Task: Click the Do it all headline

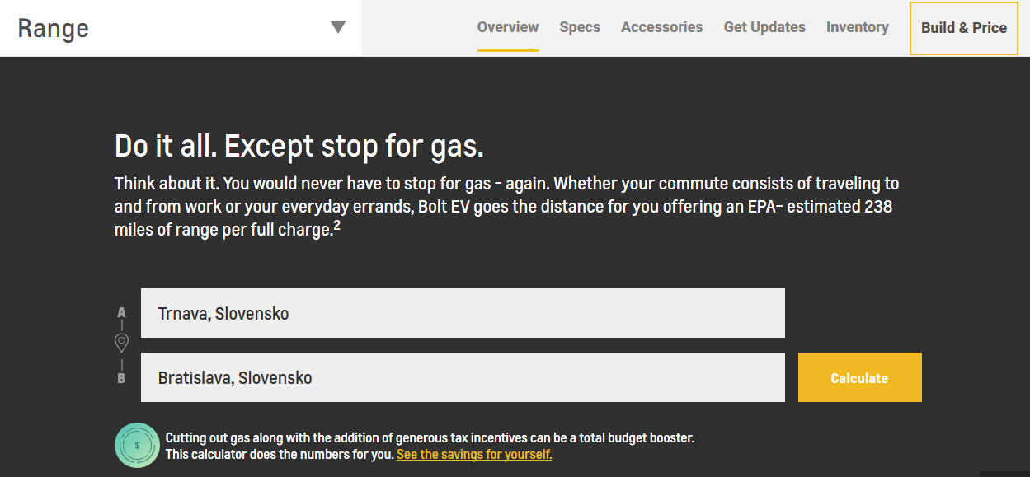Action: (x=299, y=147)
